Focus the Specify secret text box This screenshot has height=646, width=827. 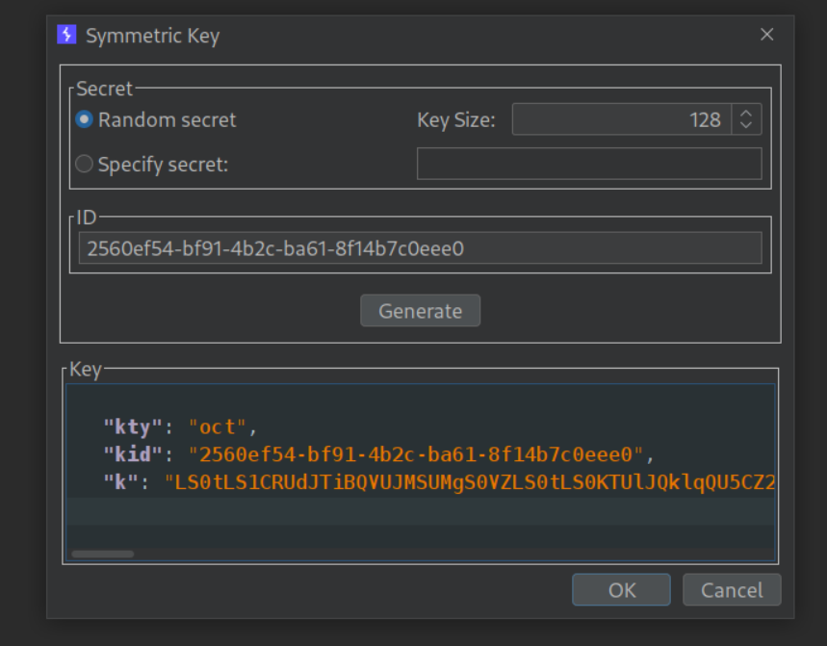[x=588, y=164]
